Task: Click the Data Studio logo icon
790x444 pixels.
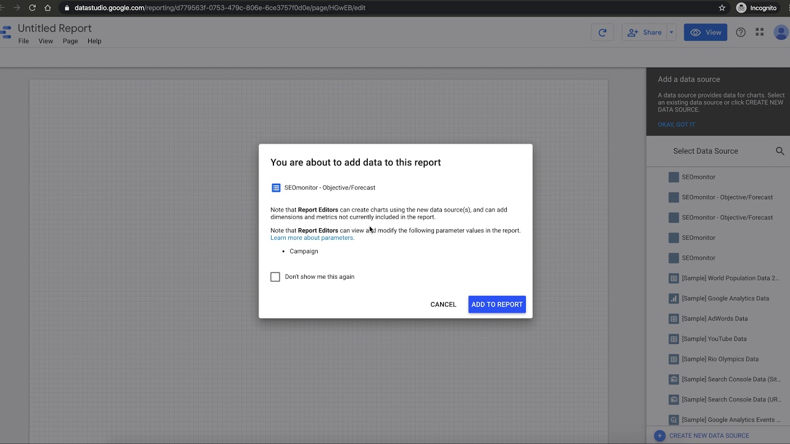Action: (x=6, y=33)
